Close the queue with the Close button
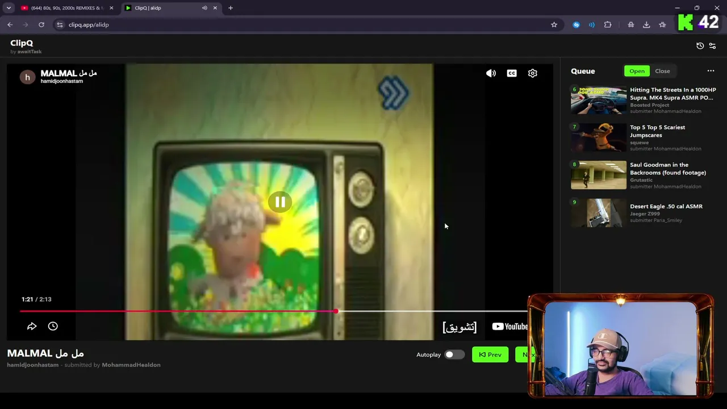This screenshot has height=409, width=727. 662,71
